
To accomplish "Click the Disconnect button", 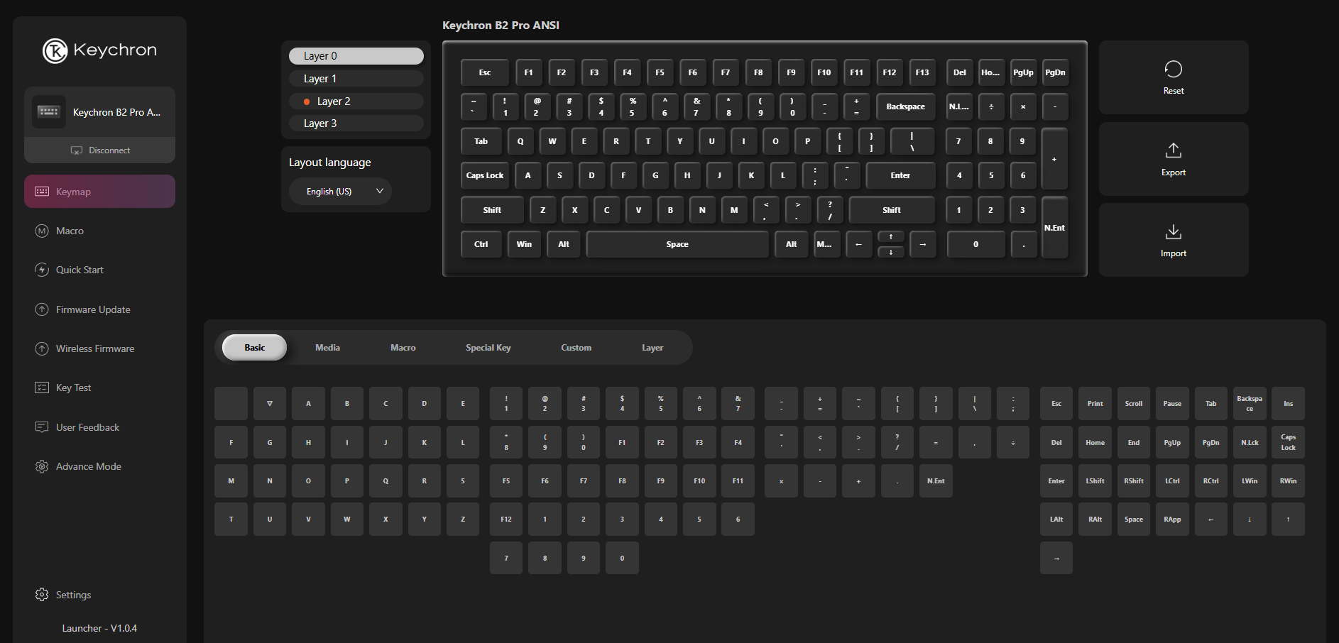I will (x=100, y=150).
